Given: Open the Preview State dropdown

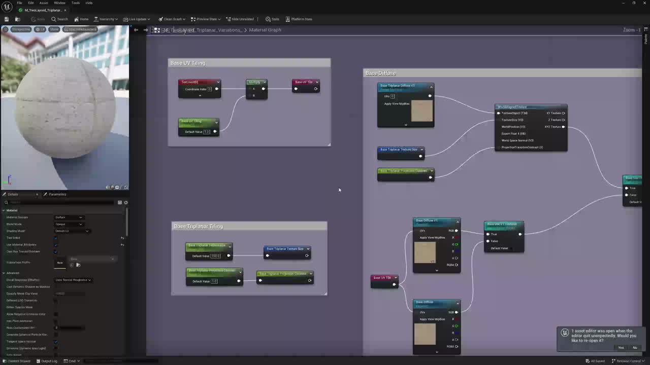Looking at the screenshot, I should click(x=205, y=19).
